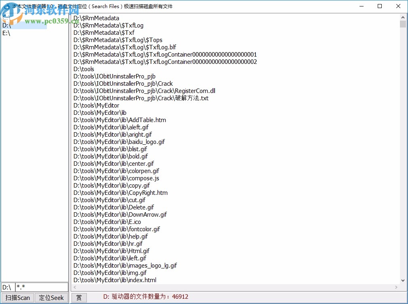Select row colorpen.gif
Viewport: 408px width, 304px height.
click(116, 171)
